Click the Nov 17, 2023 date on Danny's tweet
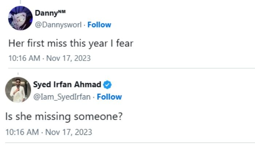The image size is (255, 145). click(x=68, y=58)
